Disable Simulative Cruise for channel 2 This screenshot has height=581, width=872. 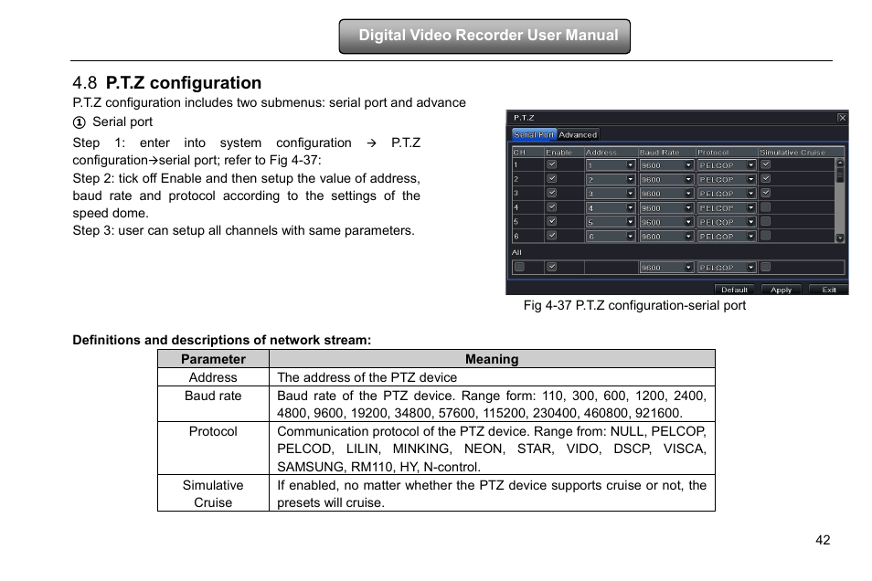[x=766, y=178]
